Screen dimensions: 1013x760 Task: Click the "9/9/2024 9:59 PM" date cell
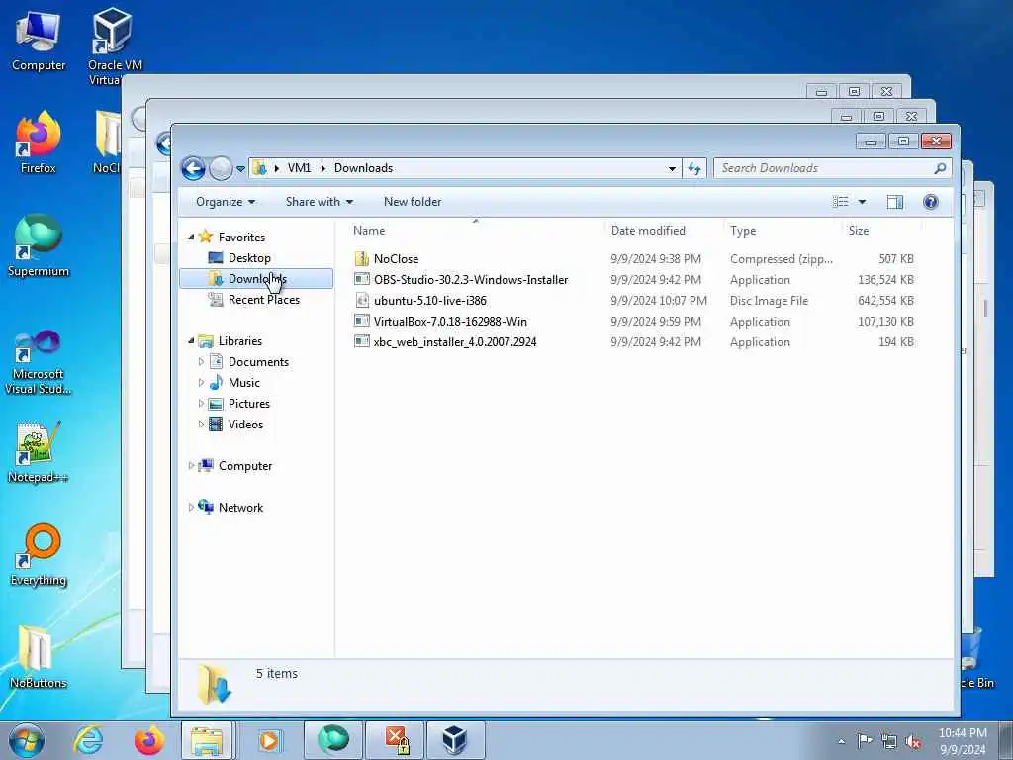coord(656,322)
